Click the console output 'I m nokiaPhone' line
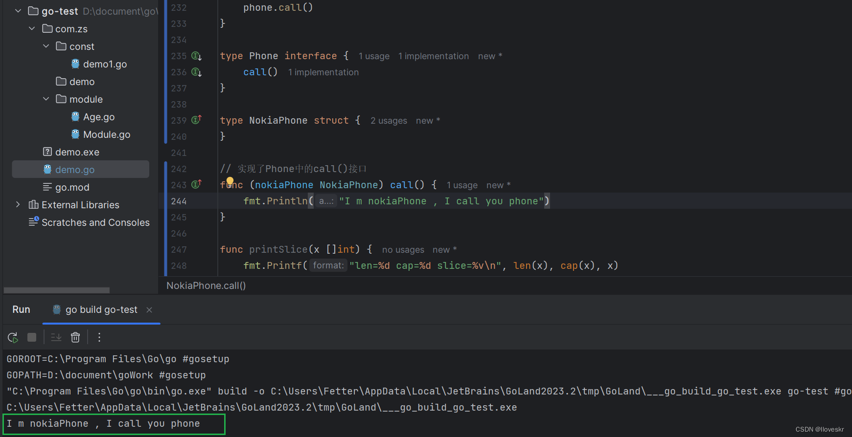The height and width of the screenshot is (437, 852). [103, 423]
